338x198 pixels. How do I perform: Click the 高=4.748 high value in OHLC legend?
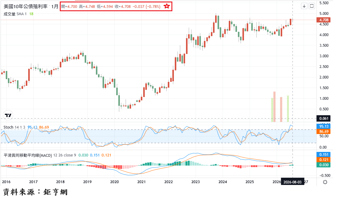[x=87, y=6]
